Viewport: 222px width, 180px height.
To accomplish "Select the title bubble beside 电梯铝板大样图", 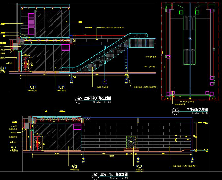I will [176, 111].
